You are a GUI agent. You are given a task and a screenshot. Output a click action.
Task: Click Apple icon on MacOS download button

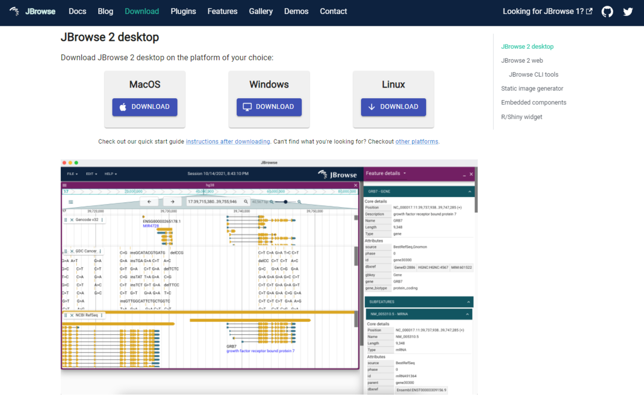click(123, 107)
